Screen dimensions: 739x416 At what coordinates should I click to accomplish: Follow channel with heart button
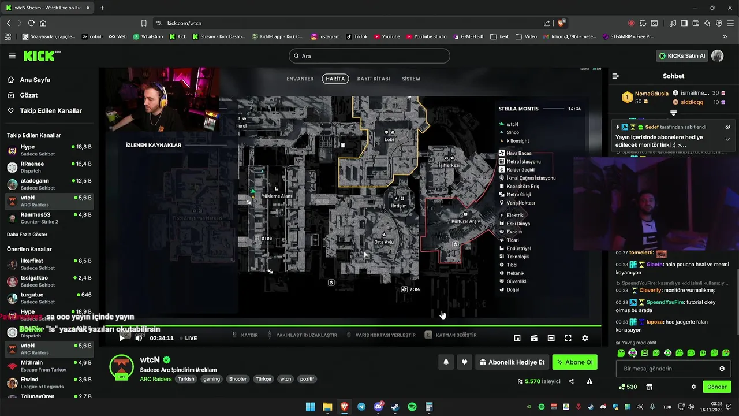click(x=464, y=362)
